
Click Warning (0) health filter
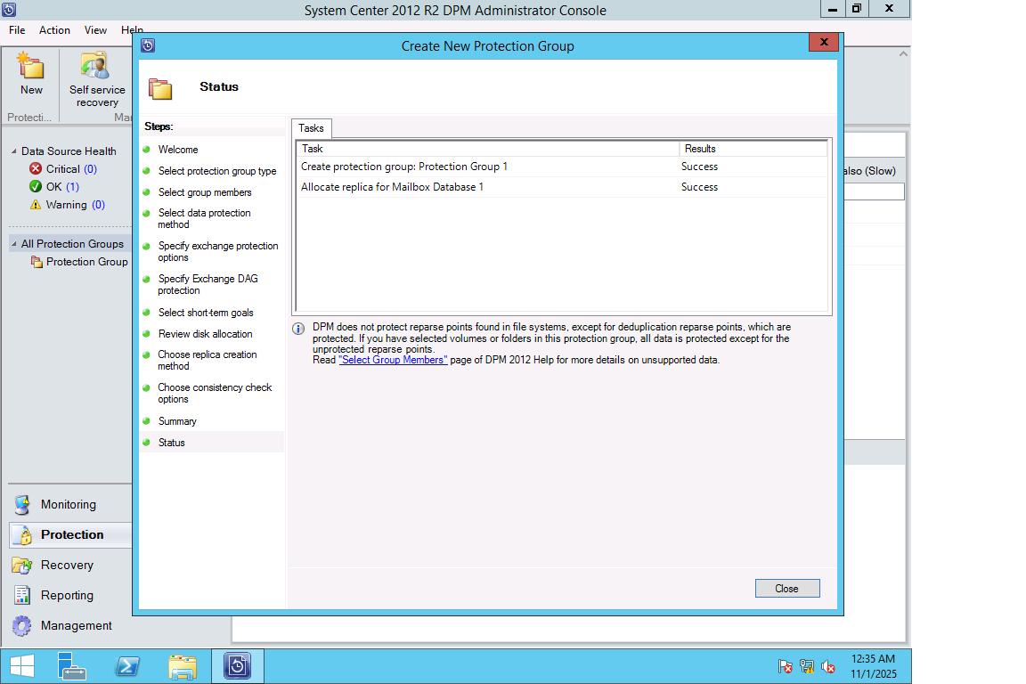(x=75, y=204)
